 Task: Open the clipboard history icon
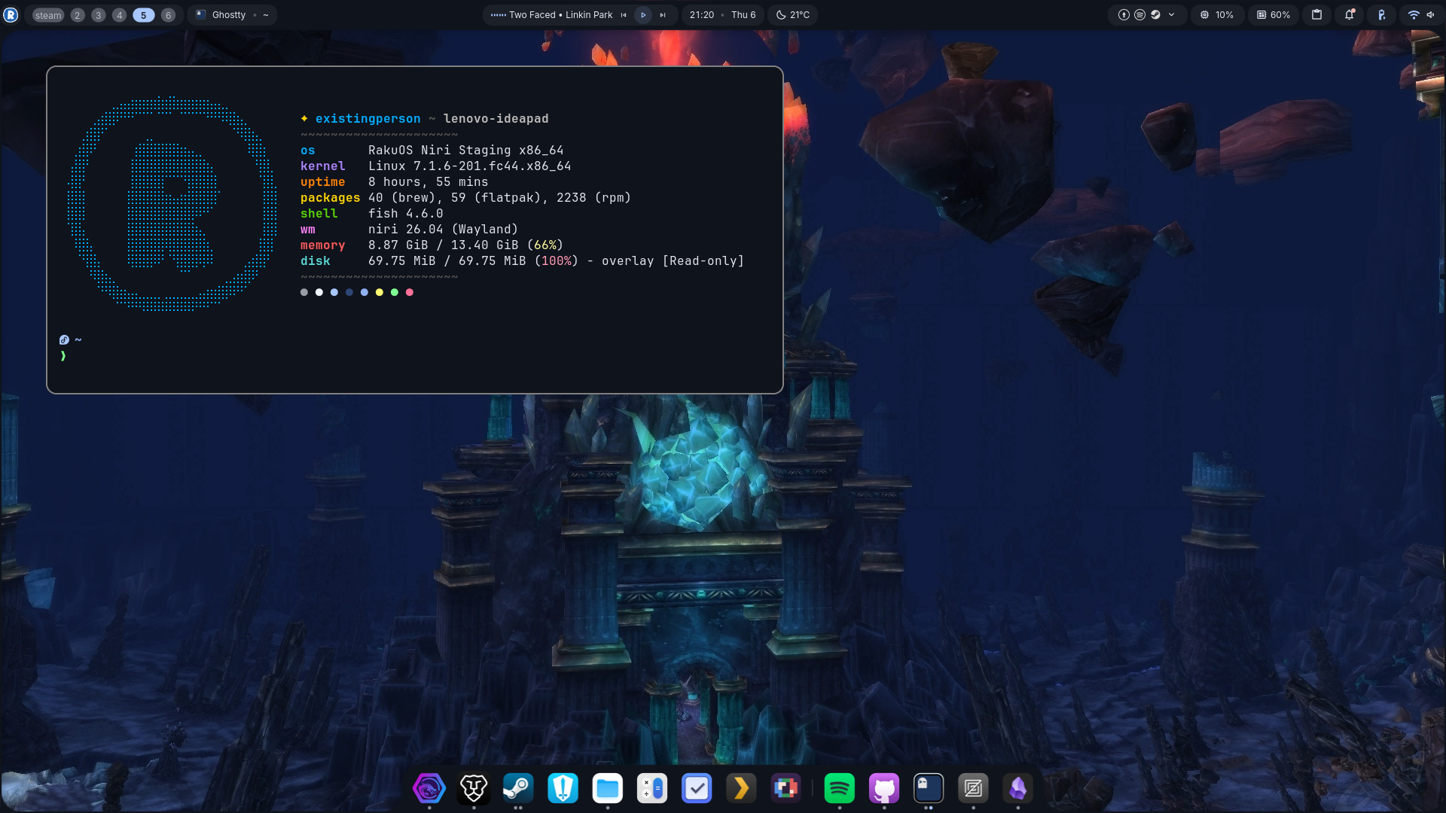pyautogui.click(x=1316, y=15)
